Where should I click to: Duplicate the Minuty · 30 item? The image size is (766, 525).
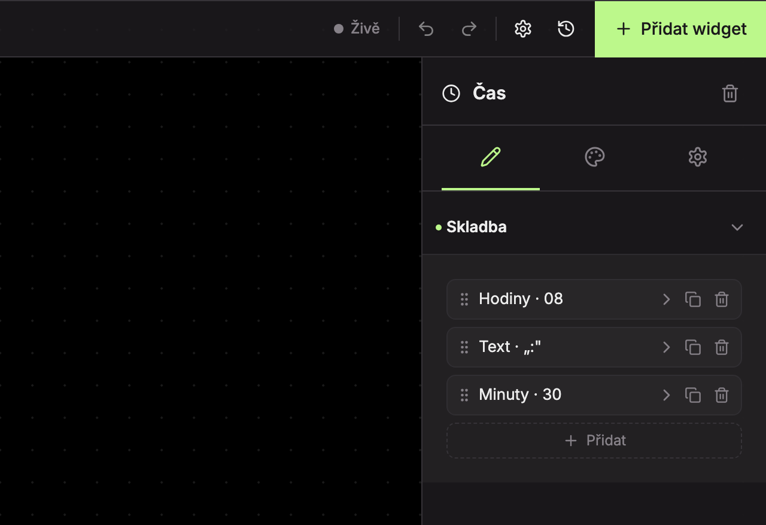(x=693, y=395)
